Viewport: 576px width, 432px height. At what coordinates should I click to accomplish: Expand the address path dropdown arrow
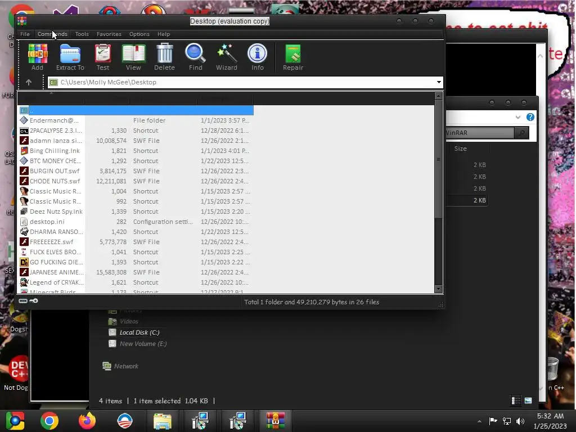coord(439,82)
